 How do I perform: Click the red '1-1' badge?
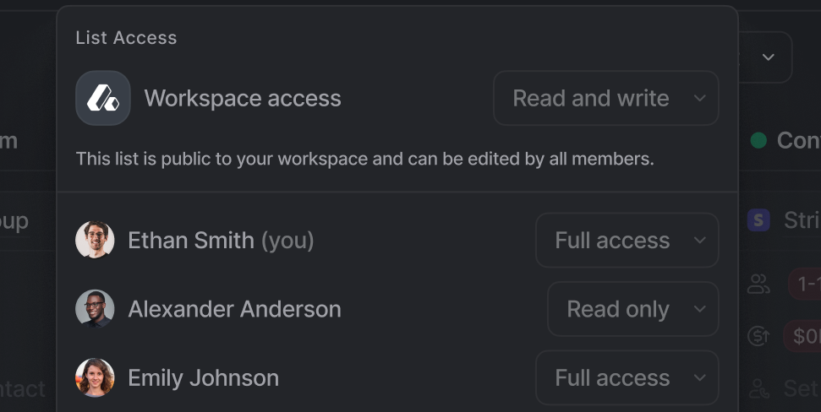pos(804,285)
